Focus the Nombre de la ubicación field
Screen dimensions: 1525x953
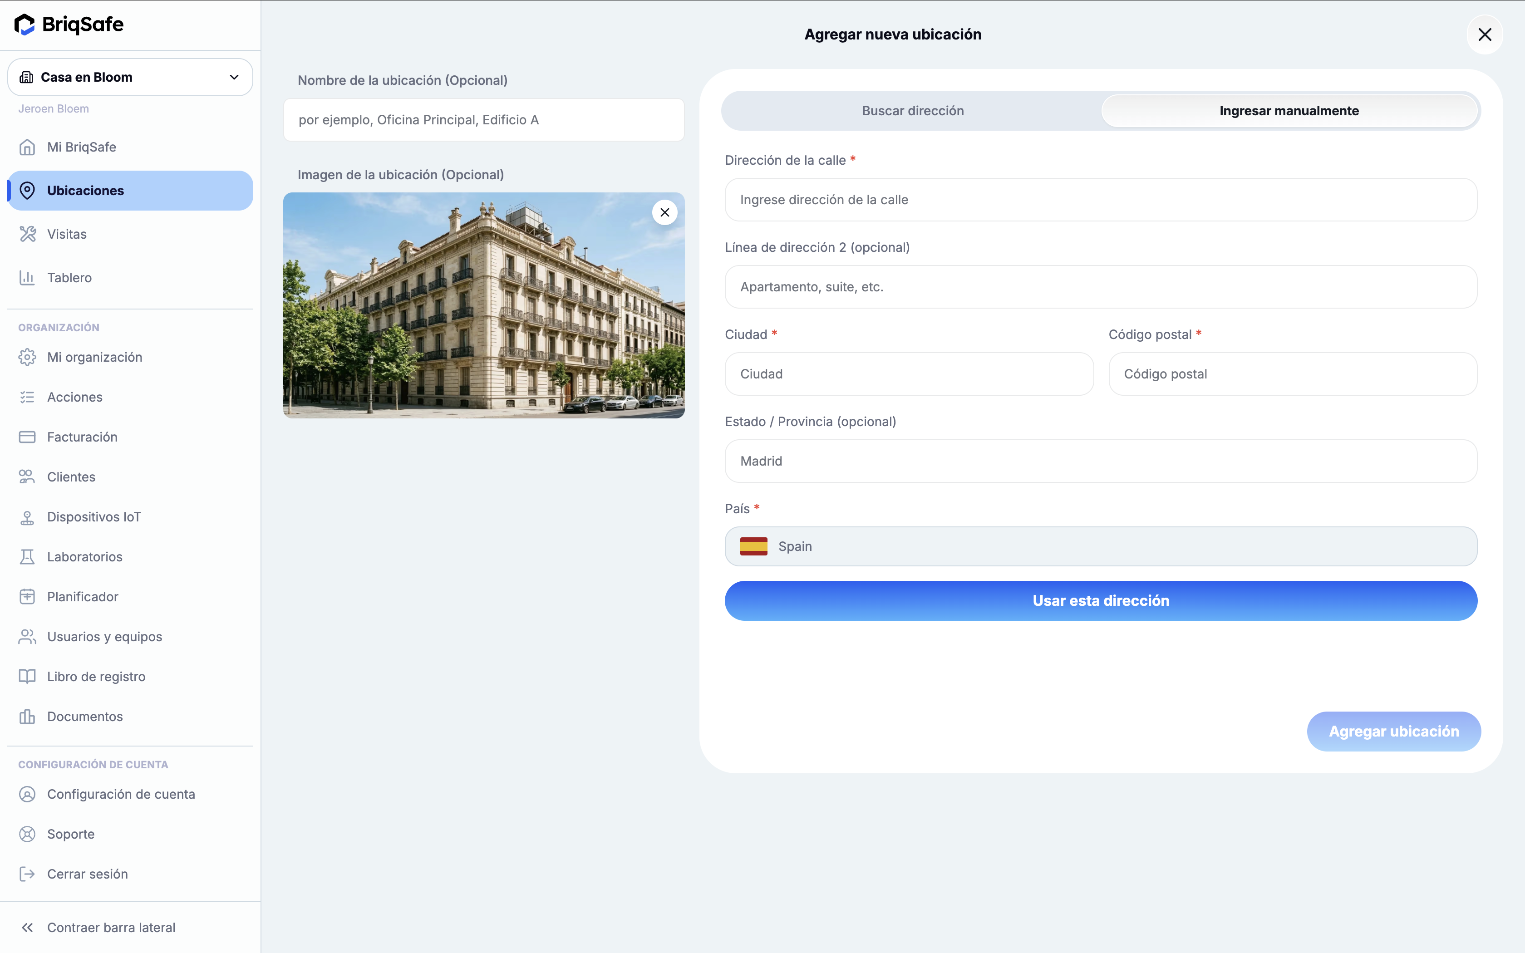pos(483,120)
